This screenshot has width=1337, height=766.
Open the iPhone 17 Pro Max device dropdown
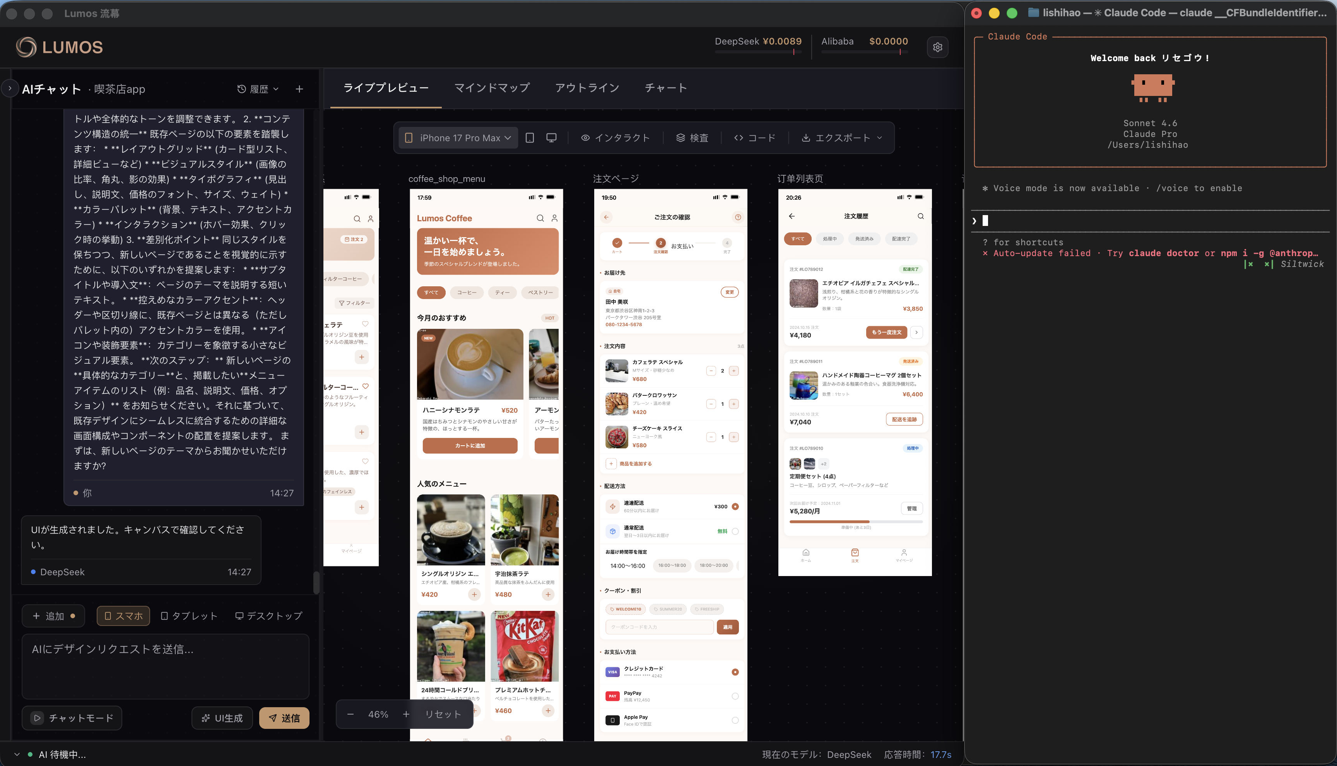(x=458, y=138)
